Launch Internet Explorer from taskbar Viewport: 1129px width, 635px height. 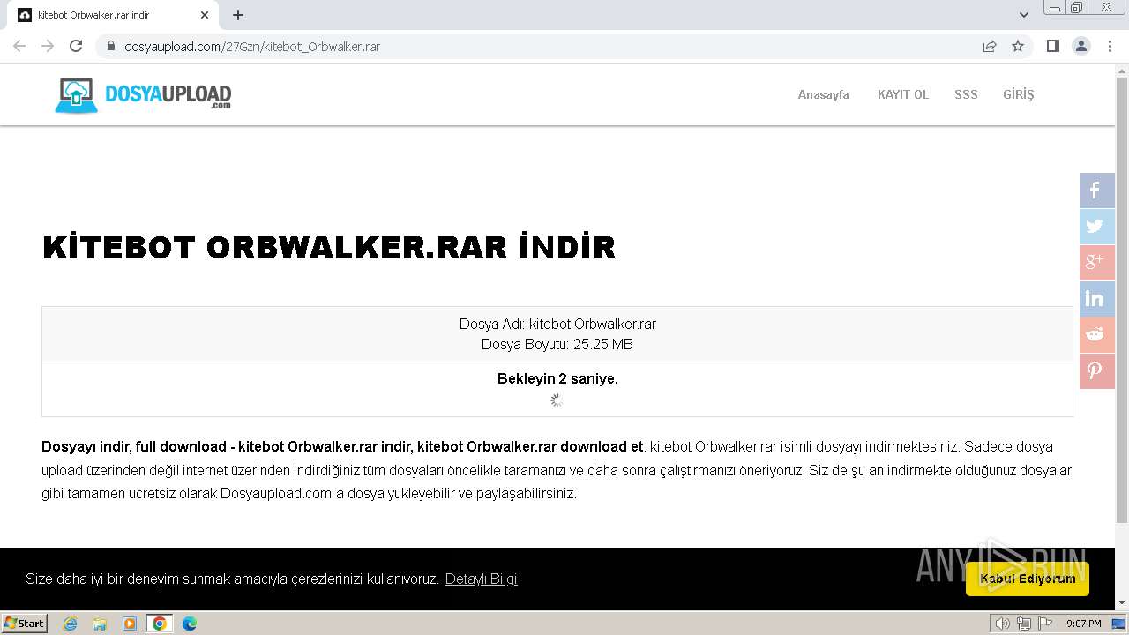tap(71, 624)
